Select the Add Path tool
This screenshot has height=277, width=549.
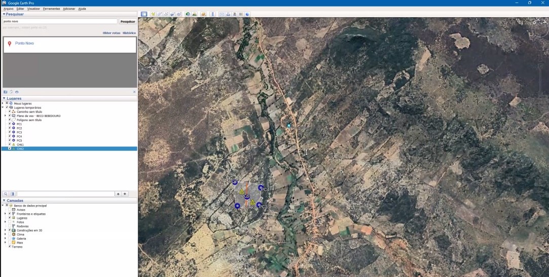coord(166,14)
